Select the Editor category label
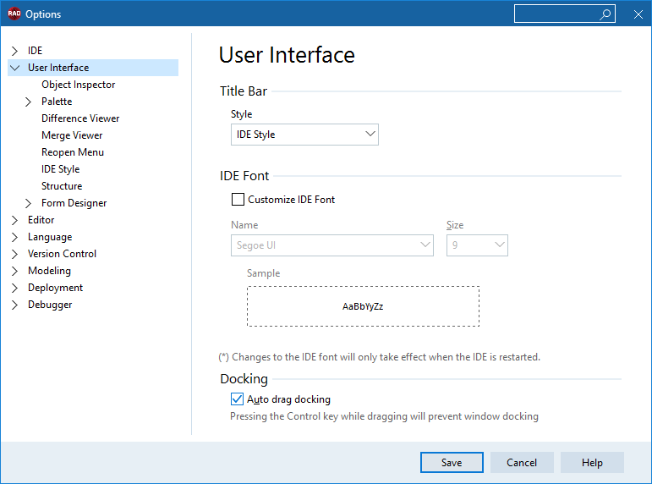652x484 pixels. (41, 220)
